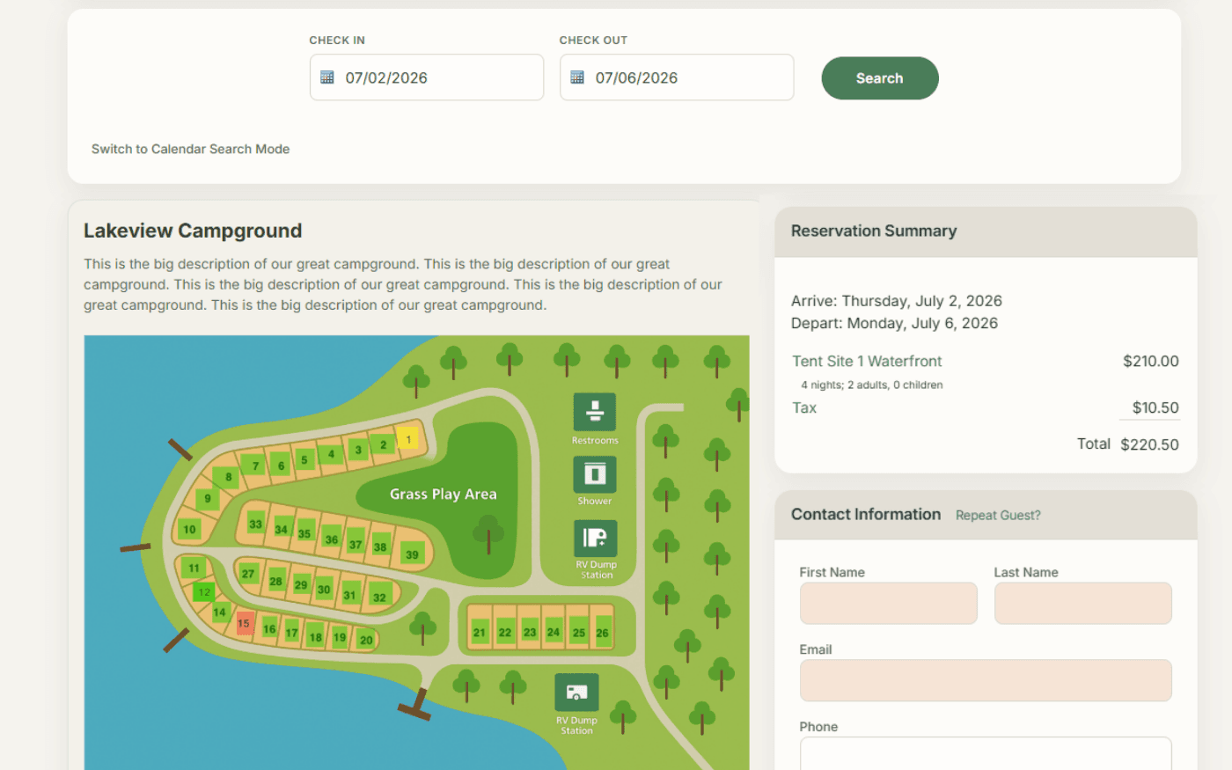Screen dimensions: 1232x770
Task: Focus the Email field
Action: (986, 681)
